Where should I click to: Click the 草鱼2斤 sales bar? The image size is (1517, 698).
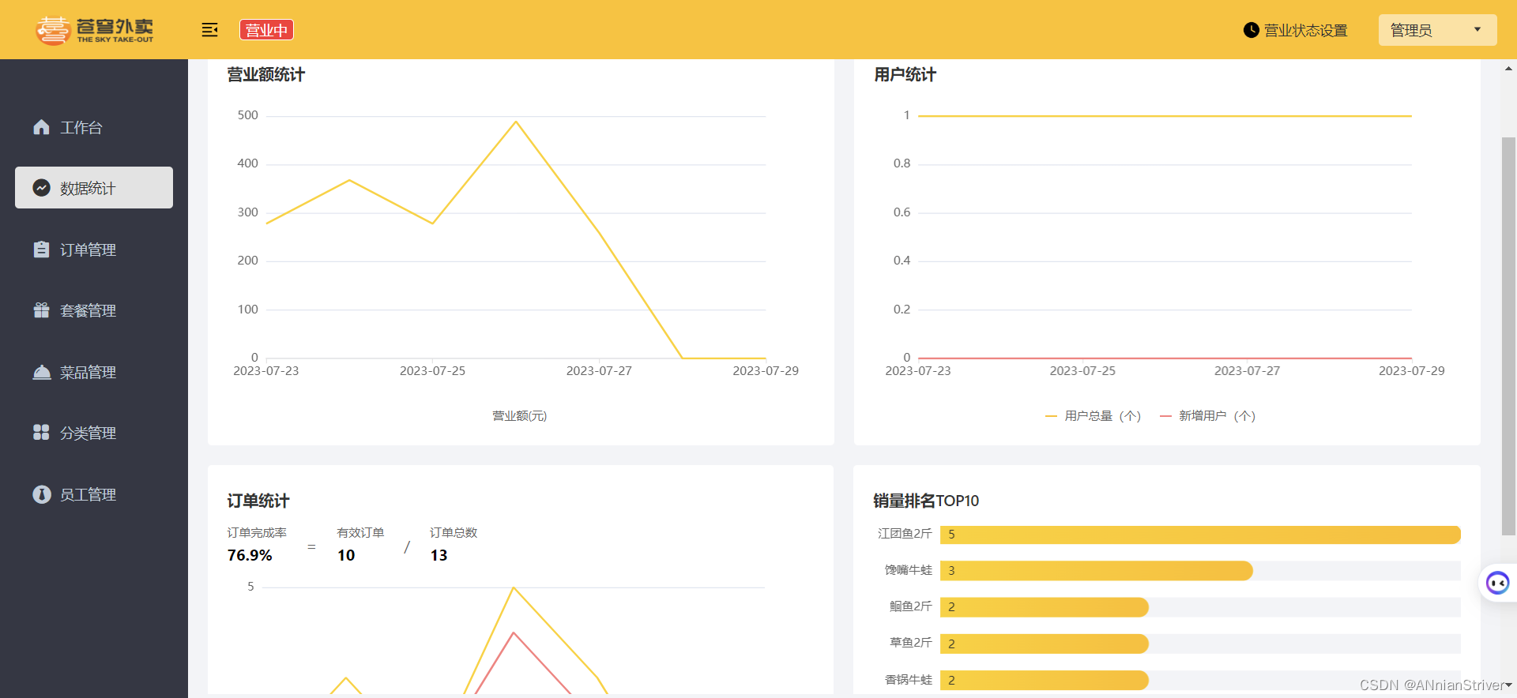(x=1044, y=644)
